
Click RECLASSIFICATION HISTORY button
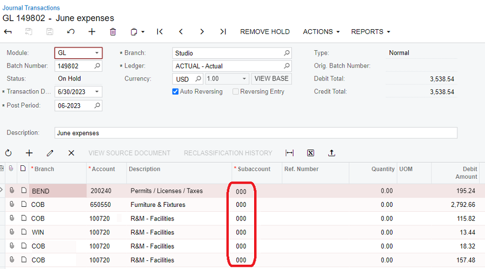(x=228, y=153)
